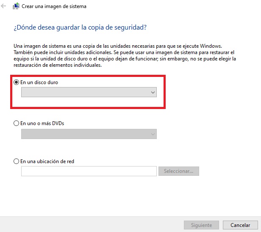The width and height of the screenshot is (261, 232).
Task: Click the 'En una ubicación de red' label
Action: tap(47, 161)
